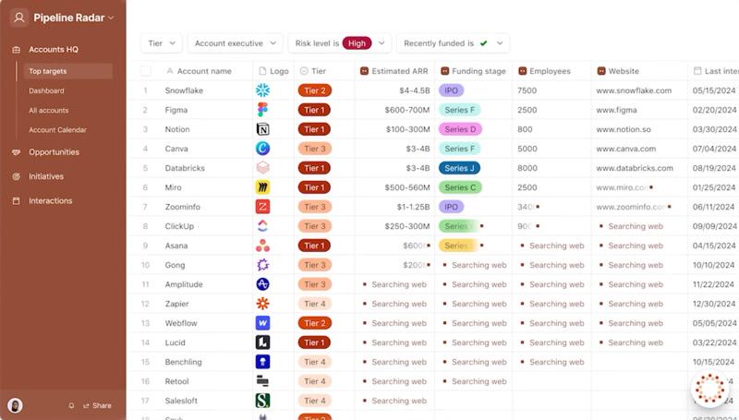Click the Amplitude logo icon
The image size is (739, 420).
(262, 284)
